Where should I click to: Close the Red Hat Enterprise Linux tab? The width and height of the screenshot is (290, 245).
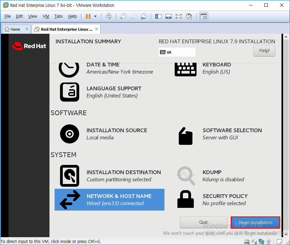97,29
